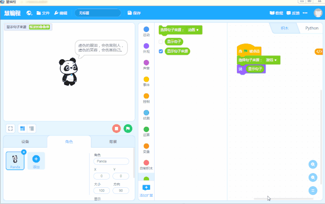Viewport: 325px width, 204px height.
Task: Select the 控制 control category
Action: click(x=146, y=98)
